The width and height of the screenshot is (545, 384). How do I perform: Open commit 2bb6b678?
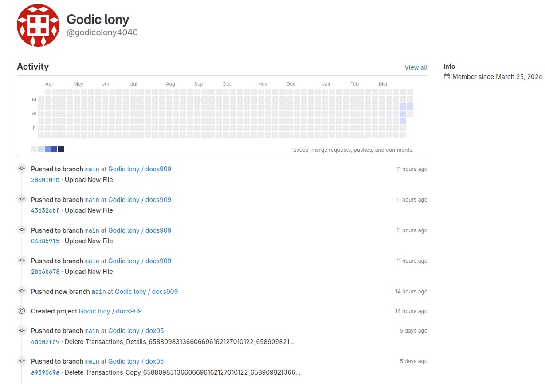pyautogui.click(x=45, y=272)
